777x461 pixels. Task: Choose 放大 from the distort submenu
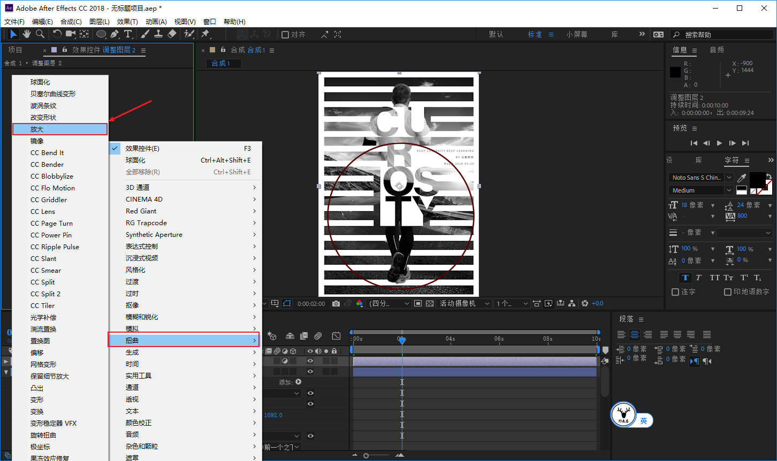(x=60, y=129)
